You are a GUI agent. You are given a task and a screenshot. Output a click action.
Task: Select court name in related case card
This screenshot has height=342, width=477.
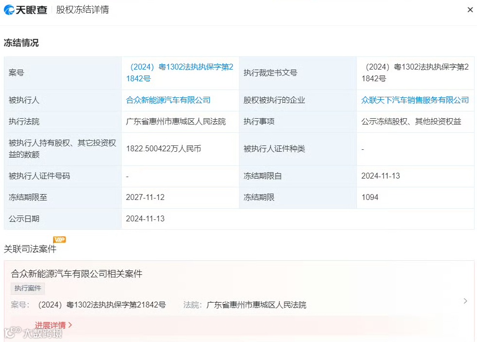tap(256, 305)
